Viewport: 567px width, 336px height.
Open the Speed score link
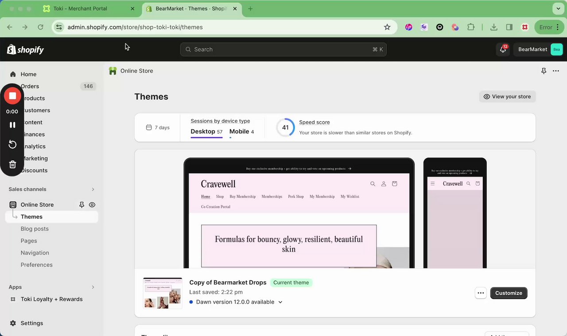coord(314,122)
